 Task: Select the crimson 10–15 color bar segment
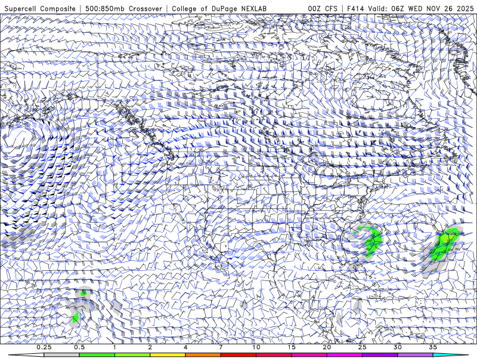[274, 355]
